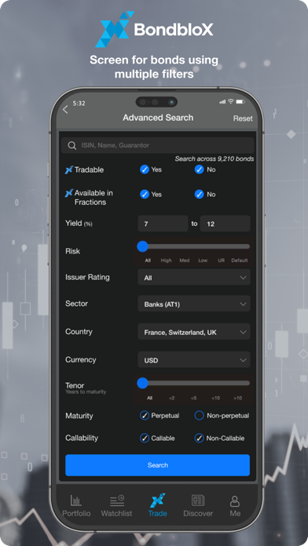Click the Risk slider handle
Screen dimensions: 308x546
coord(142,246)
